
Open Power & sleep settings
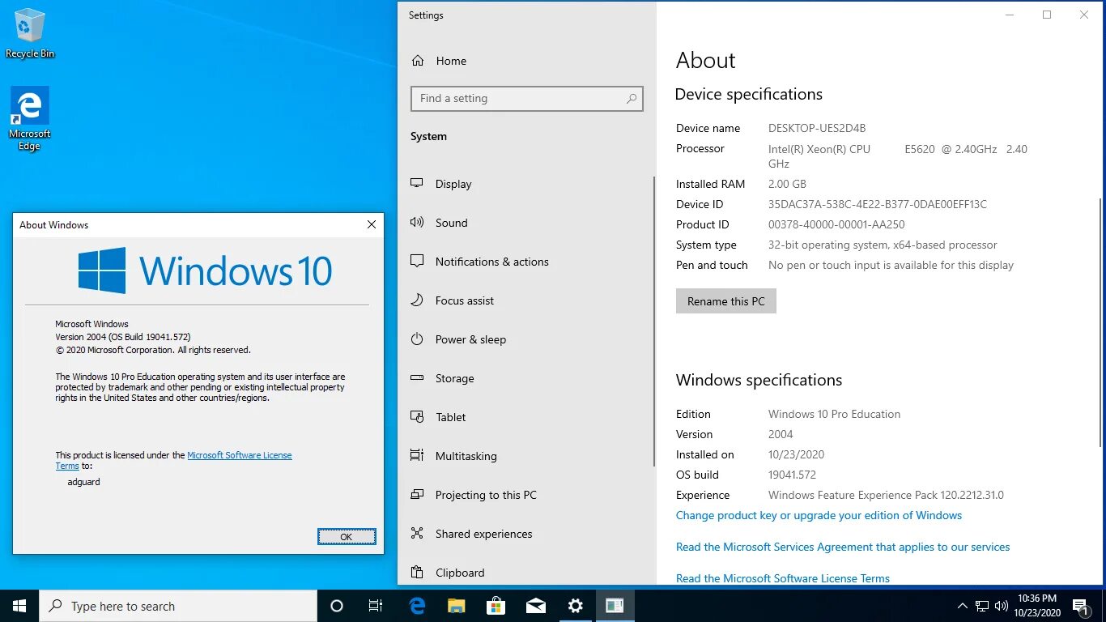(470, 339)
